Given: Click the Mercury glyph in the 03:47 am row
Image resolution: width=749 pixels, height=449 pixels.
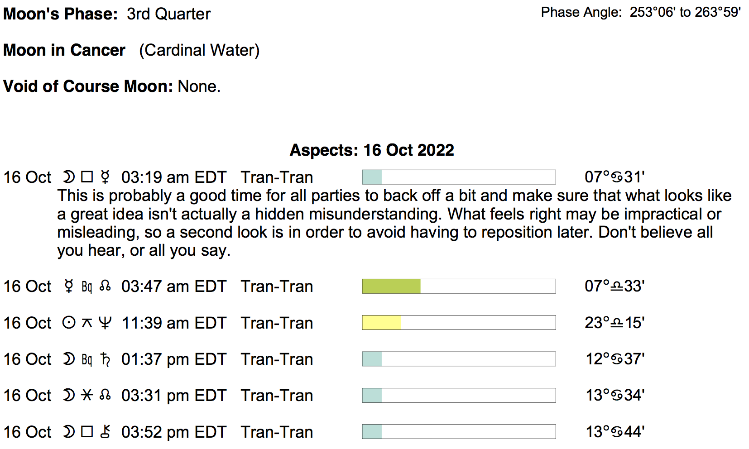Looking at the screenshot, I should 69,286.
